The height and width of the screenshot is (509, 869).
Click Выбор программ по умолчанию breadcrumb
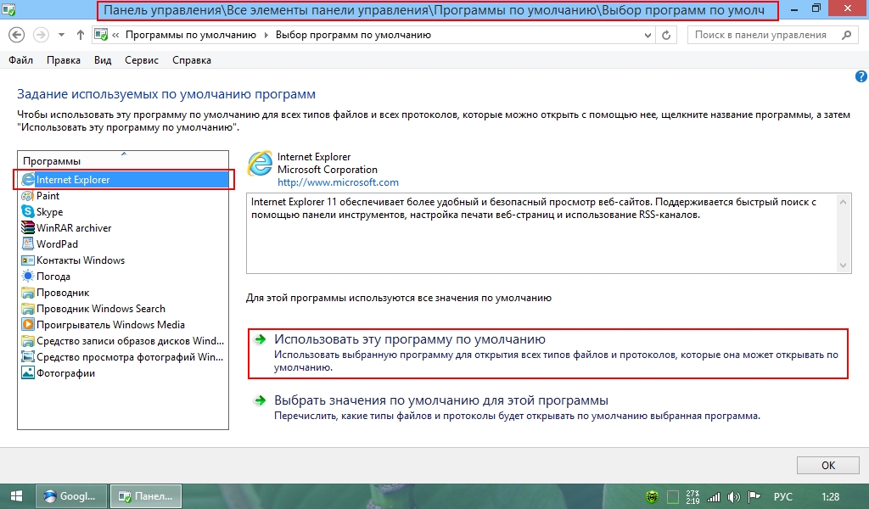tap(353, 35)
